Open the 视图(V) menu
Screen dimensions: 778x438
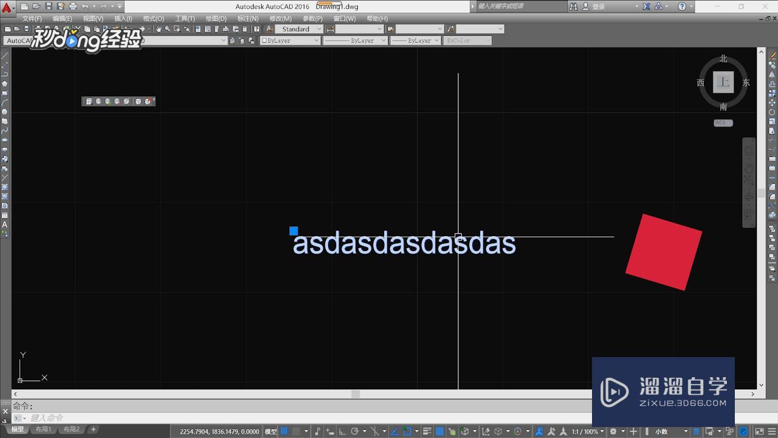[93, 19]
